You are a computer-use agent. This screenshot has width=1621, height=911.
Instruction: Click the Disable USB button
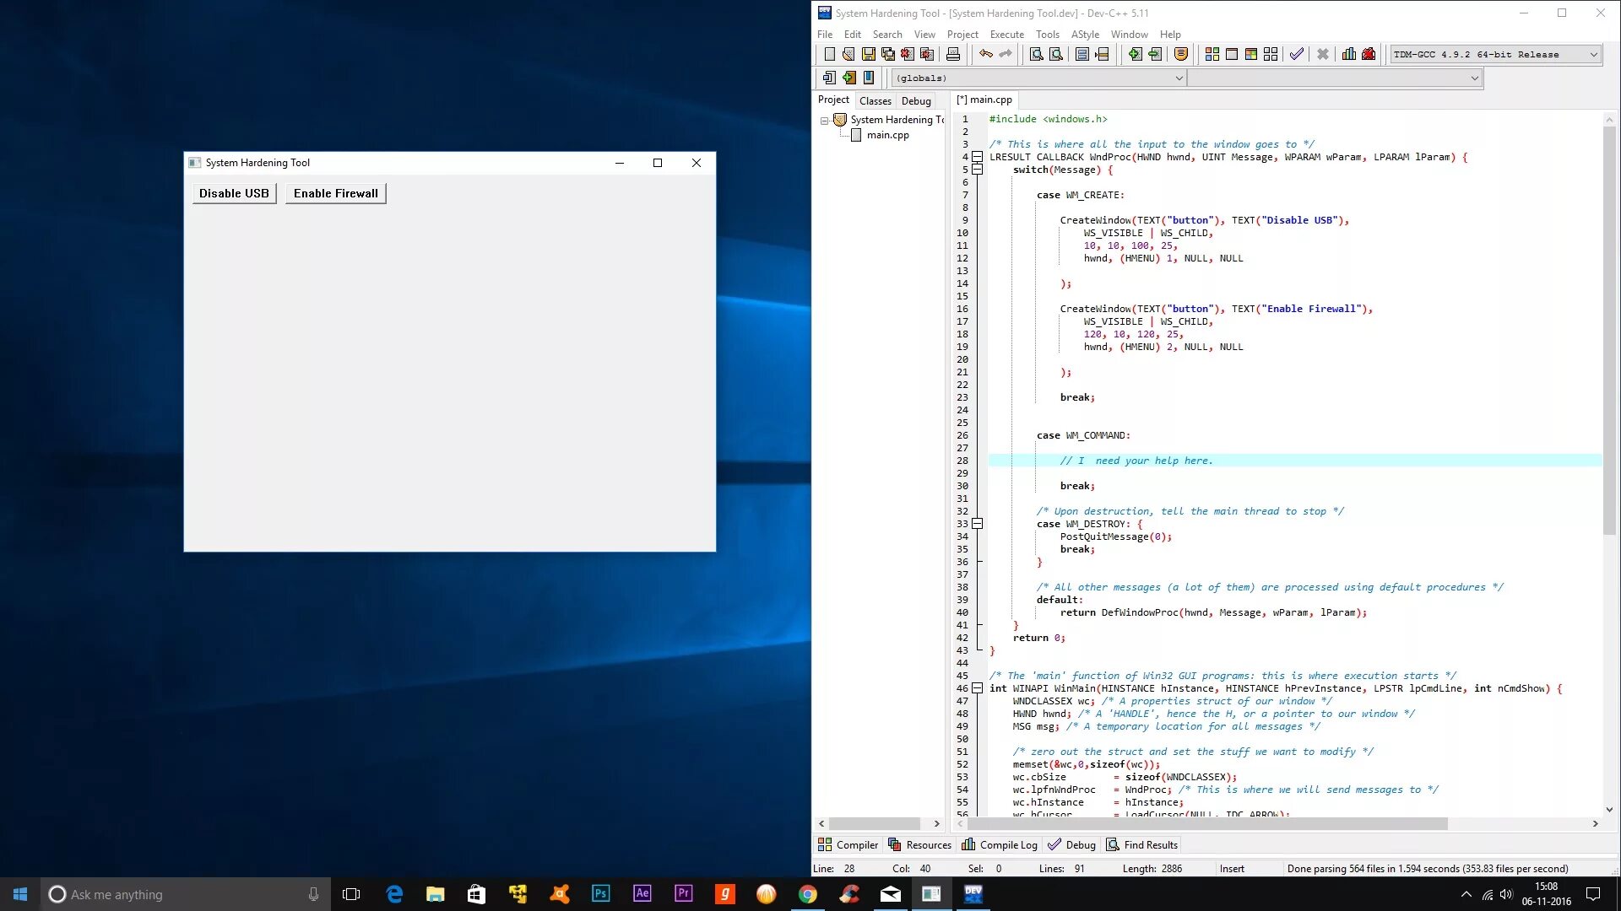pyautogui.click(x=234, y=192)
